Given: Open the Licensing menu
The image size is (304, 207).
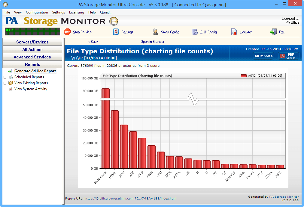Looking at the screenshot, I should tap(77, 12).
